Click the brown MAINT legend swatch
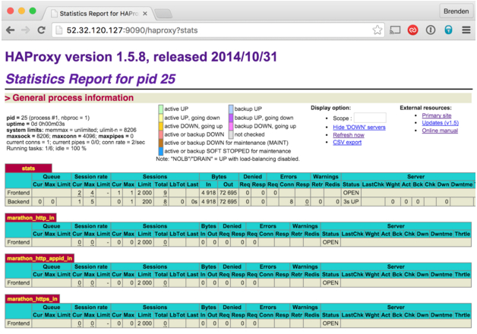 pyautogui.click(x=160, y=143)
